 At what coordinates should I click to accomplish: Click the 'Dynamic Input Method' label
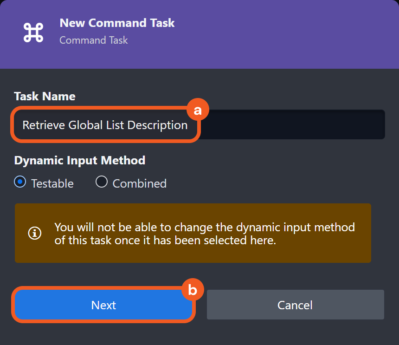(x=80, y=160)
